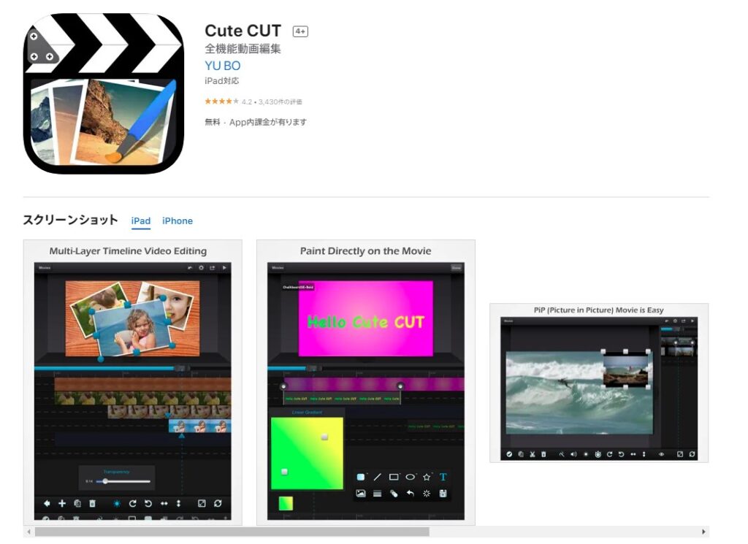Screen dimensions: 748x544
Task: Select the line drawing tool icon
Action: (378, 477)
